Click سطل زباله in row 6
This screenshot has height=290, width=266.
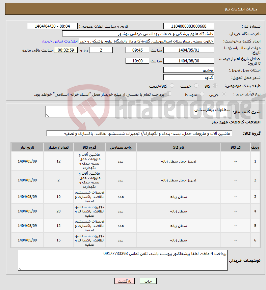[x=179, y=240]
